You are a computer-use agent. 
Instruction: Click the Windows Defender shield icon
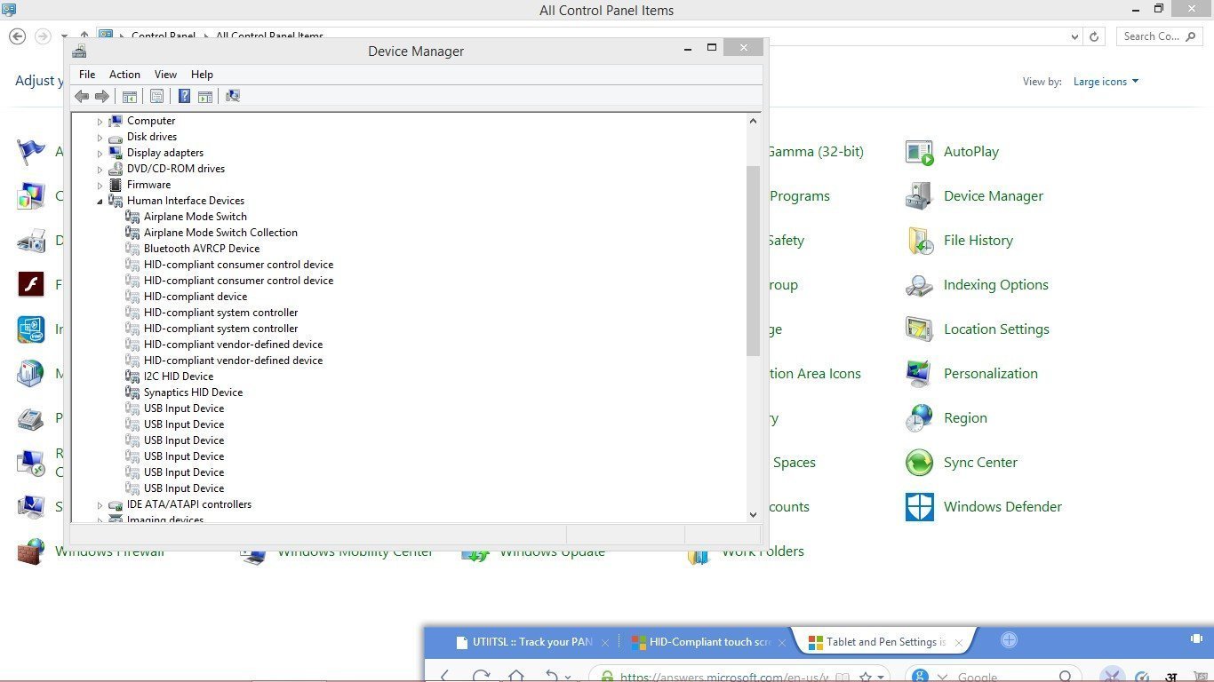919,507
